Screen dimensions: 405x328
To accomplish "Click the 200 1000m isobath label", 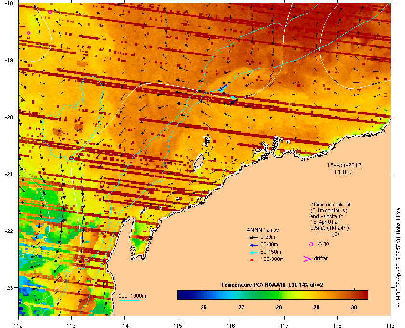I will coord(132,296).
